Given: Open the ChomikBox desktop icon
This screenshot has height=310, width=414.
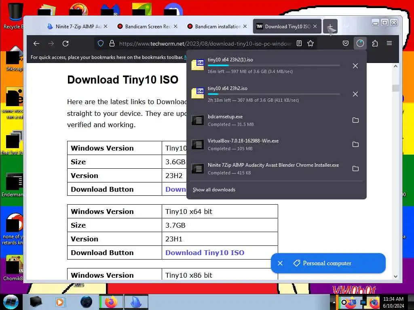Looking at the screenshot, I should click(13, 268).
